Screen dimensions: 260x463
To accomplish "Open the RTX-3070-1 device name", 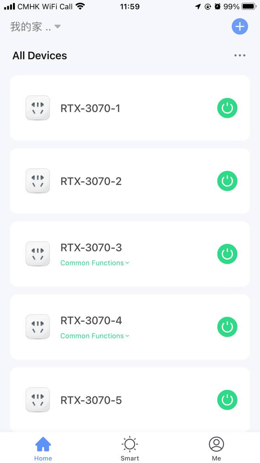I will (90, 108).
